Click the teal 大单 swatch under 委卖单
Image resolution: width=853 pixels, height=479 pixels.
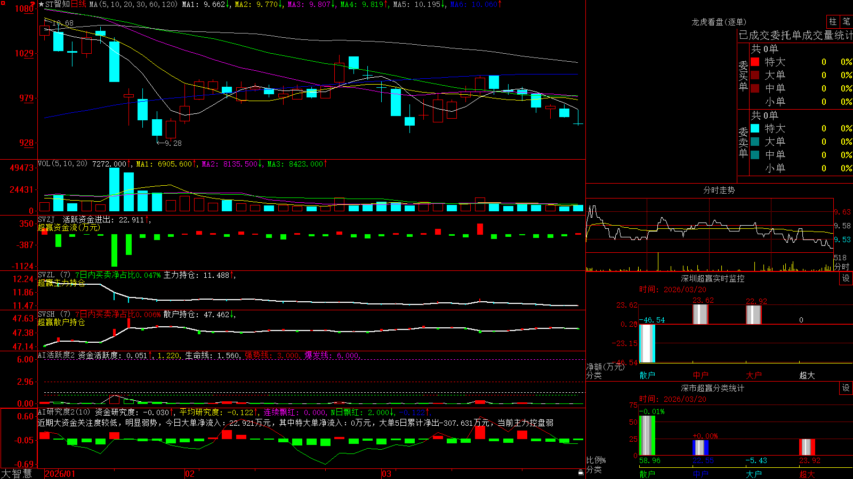click(755, 142)
